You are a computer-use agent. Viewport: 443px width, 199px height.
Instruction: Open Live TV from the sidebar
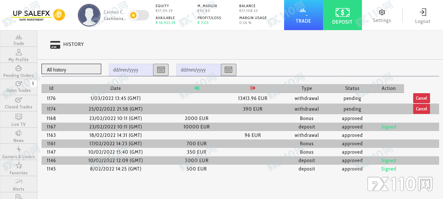(18, 120)
